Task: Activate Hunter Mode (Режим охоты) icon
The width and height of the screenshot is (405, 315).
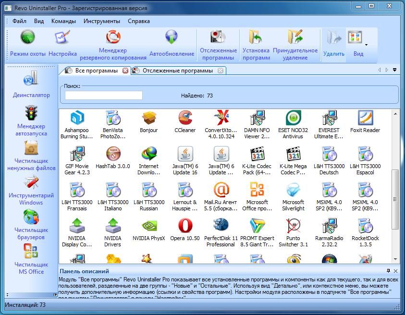Action: 28,37
